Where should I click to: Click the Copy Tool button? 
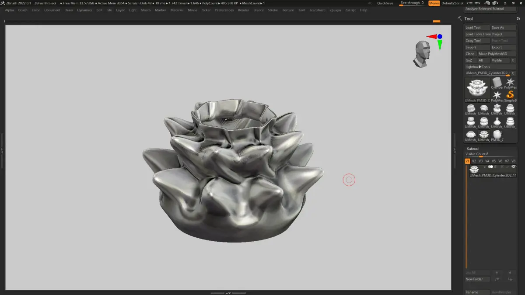(x=477, y=41)
